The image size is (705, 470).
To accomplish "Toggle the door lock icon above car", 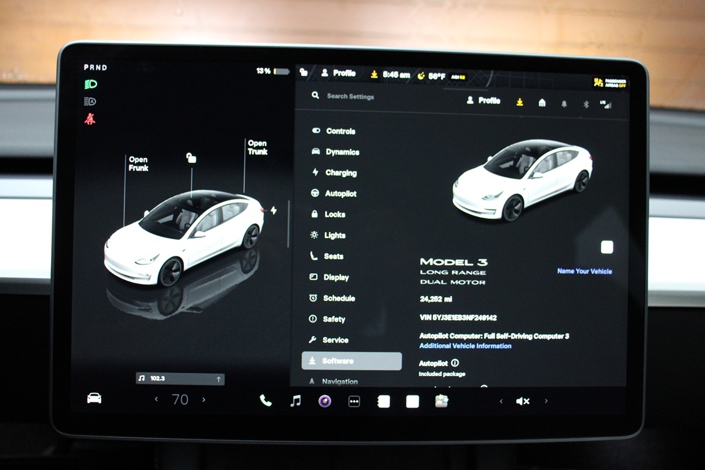I will pos(191,157).
